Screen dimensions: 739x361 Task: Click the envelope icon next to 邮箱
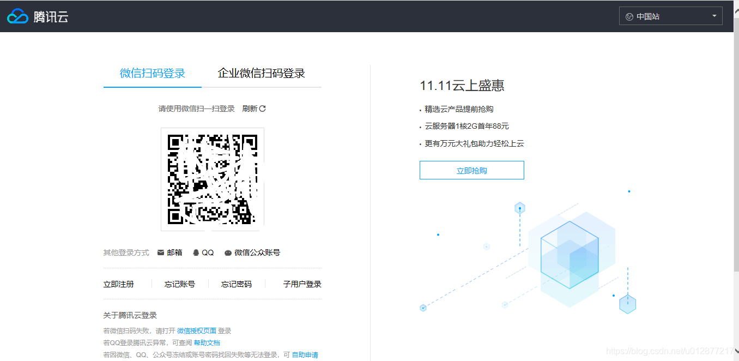161,252
